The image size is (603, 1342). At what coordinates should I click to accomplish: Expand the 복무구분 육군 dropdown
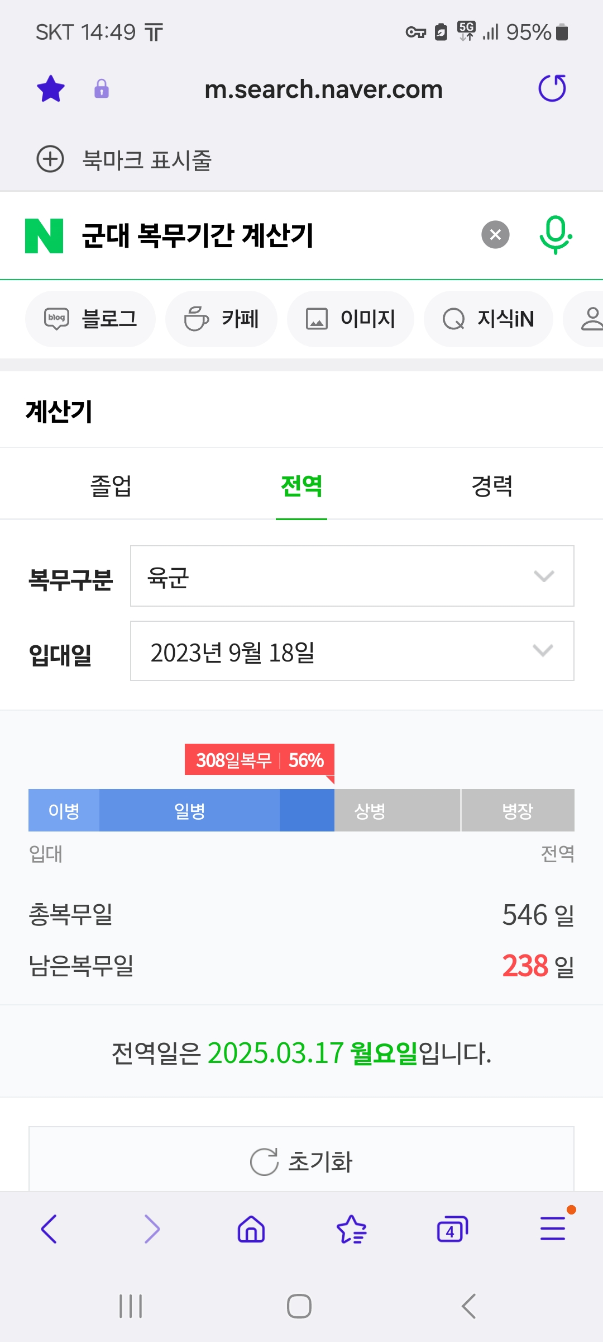point(352,576)
